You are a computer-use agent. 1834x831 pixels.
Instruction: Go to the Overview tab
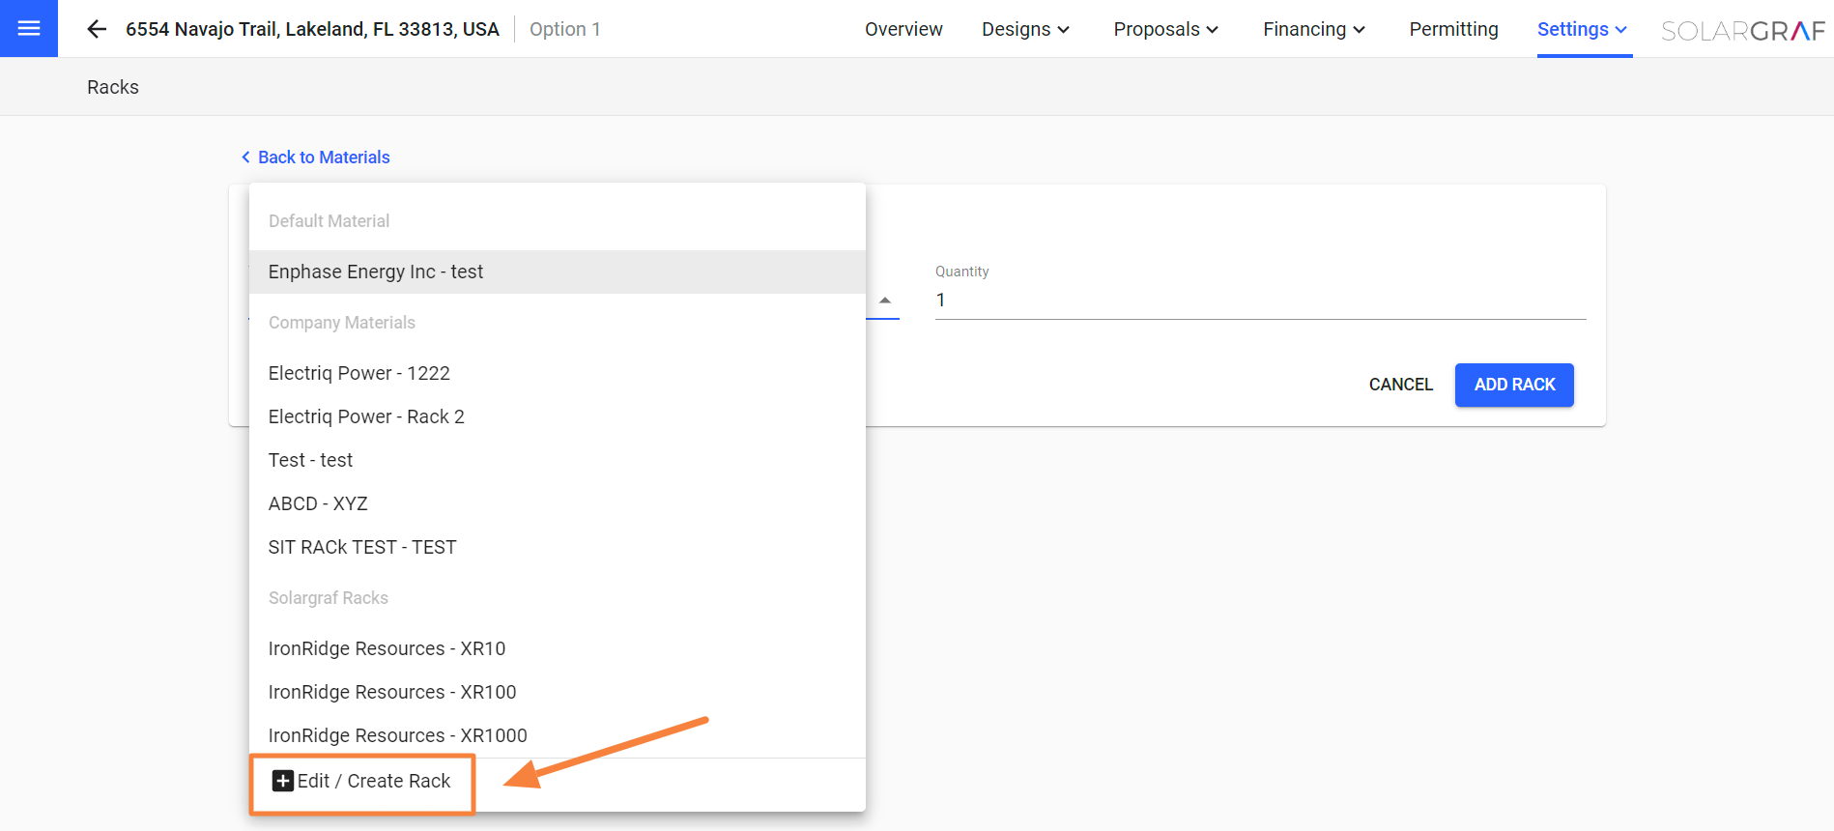coord(903,29)
